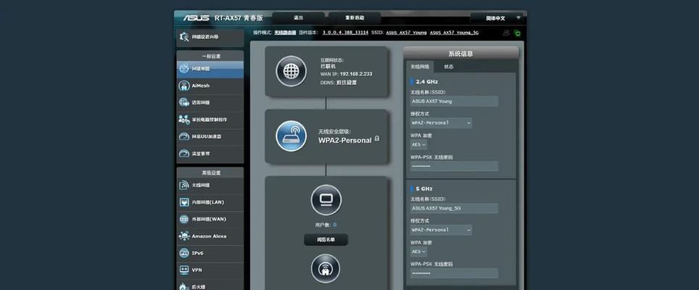Open the 访客网络 guest network icon

tap(184, 102)
